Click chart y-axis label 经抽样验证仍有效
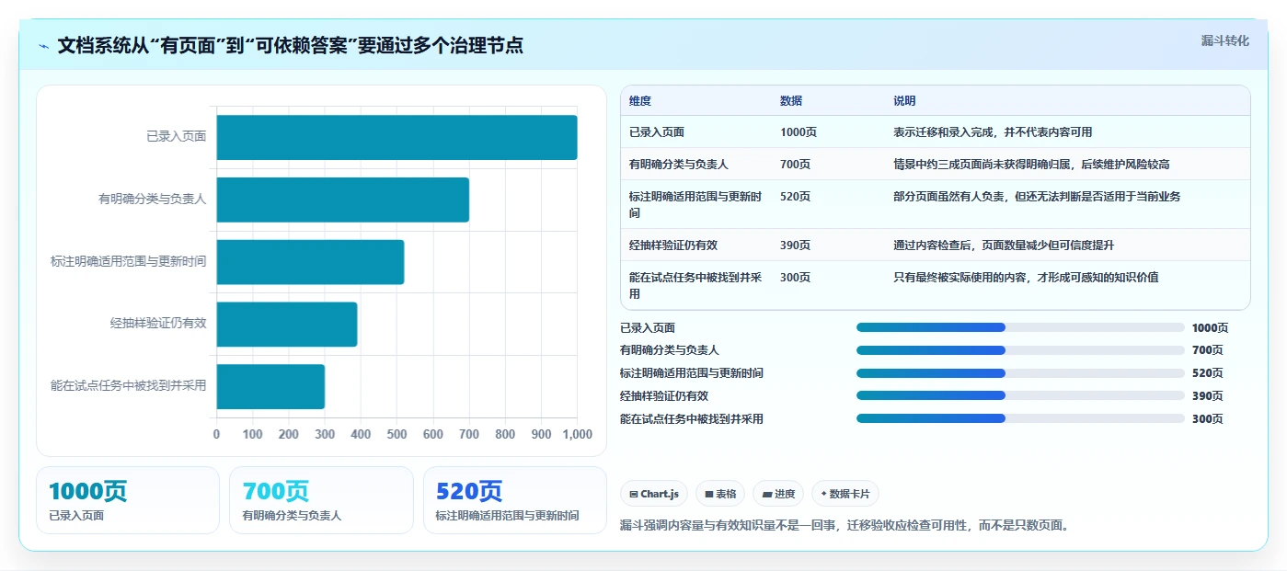The height and width of the screenshot is (571, 1287). [x=158, y=323]
